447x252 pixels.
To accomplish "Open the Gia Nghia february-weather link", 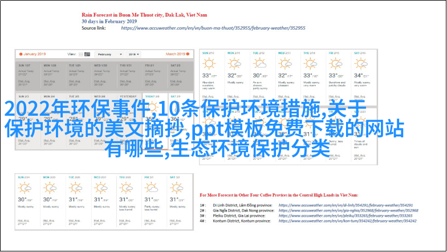I will point(348,210).
